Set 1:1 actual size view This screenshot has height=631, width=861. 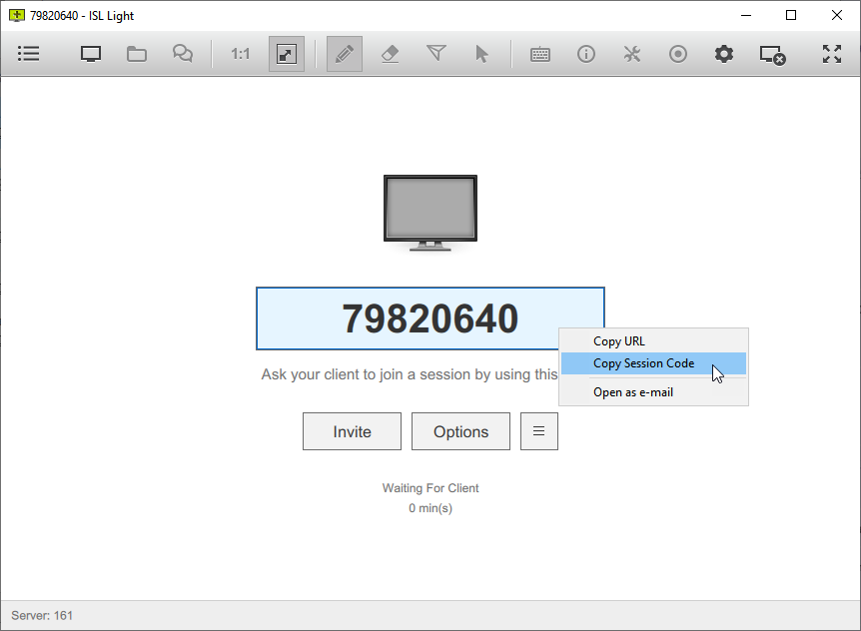click(x=241, y=54)
